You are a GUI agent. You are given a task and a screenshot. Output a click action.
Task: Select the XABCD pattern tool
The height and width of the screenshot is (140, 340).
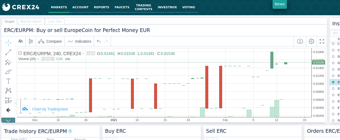coord(8,91)
